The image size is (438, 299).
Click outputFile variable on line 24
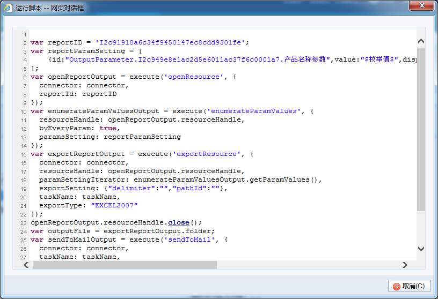click(69, 231)
